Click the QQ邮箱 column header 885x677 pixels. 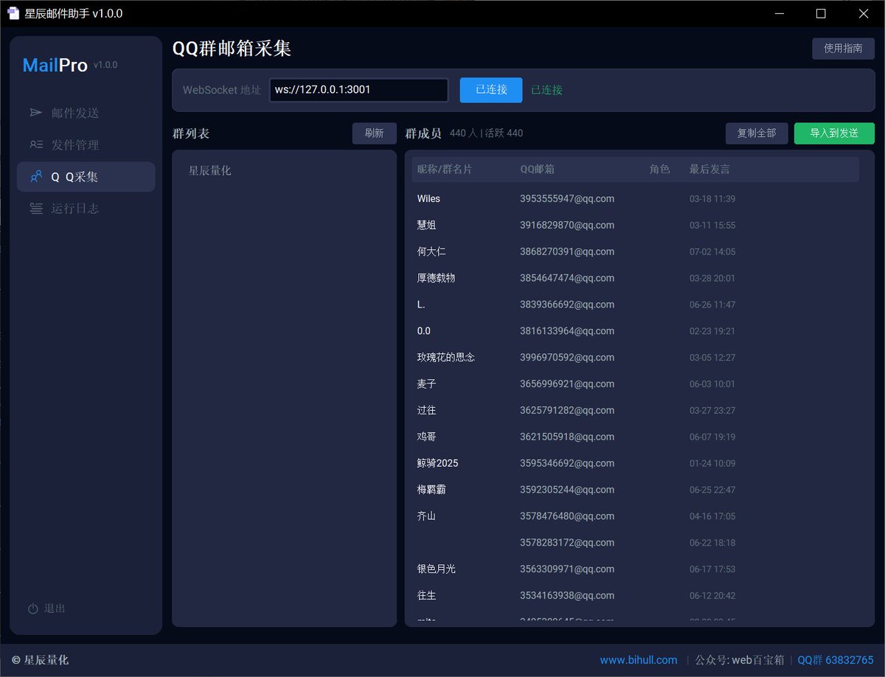pyautogui.click(x=538, y=169)
